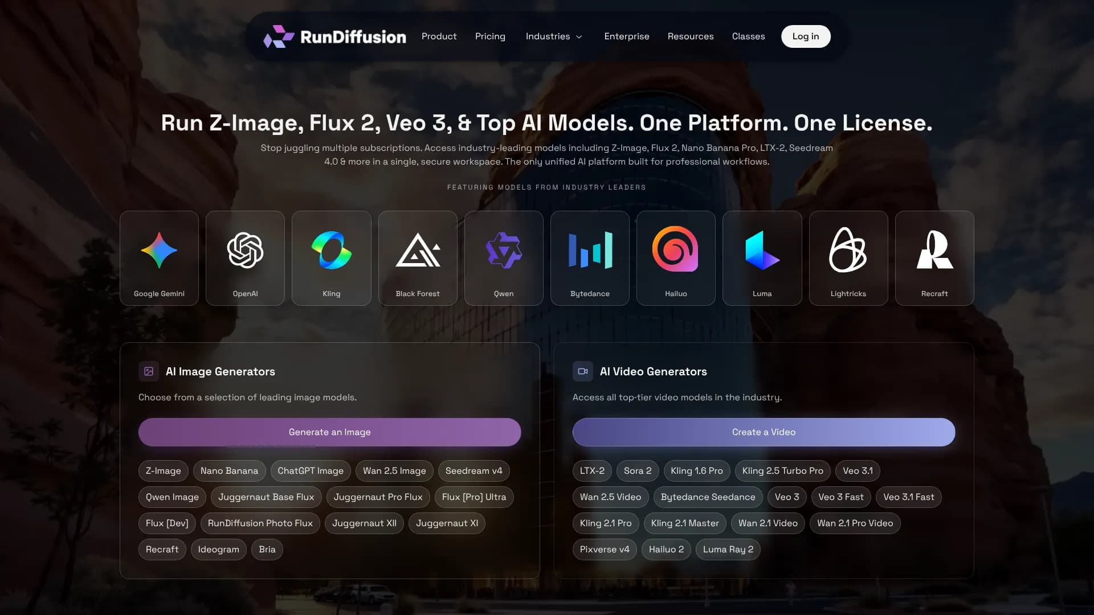Viewport: 1094px width, 615px height.
Task: Open the Pricing menu item
Action: coord(490,36)
